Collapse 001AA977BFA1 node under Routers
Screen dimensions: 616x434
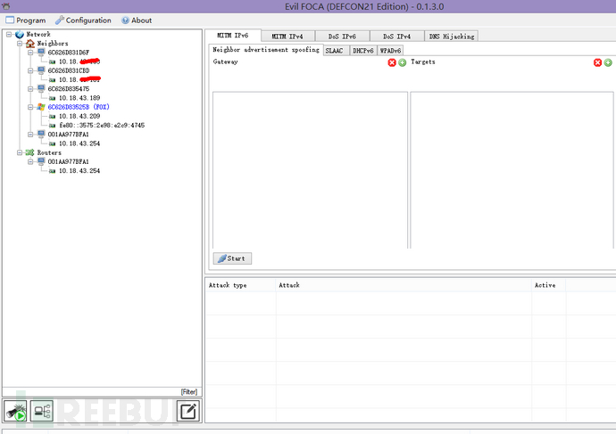tap(30, 161)
